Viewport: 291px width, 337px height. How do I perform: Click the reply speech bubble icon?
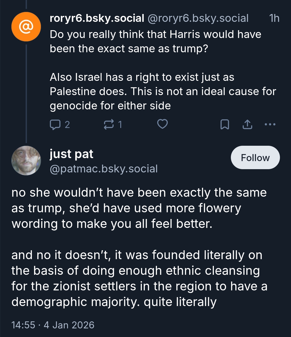[x=55, y=124]
